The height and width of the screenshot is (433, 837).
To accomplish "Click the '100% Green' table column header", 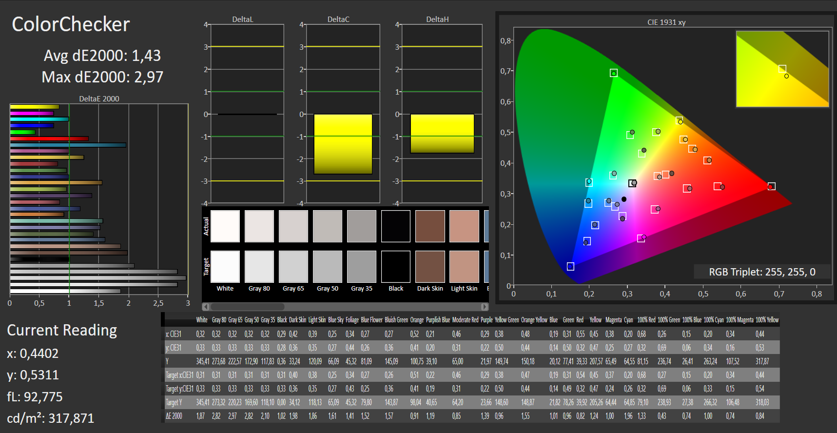I will coord(669,320).
